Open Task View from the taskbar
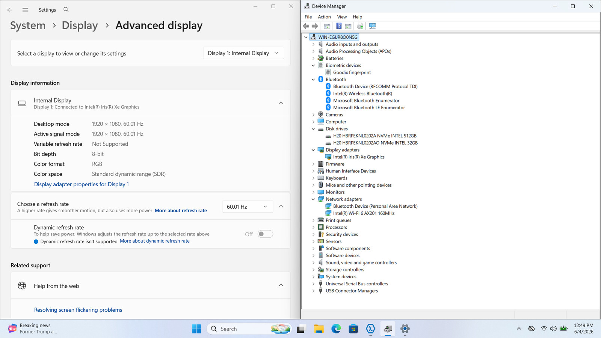This screenshot has width=601, height=338. click(301, 329)
